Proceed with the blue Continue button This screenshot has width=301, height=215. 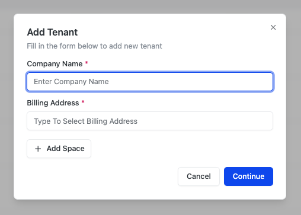(248, 177)
